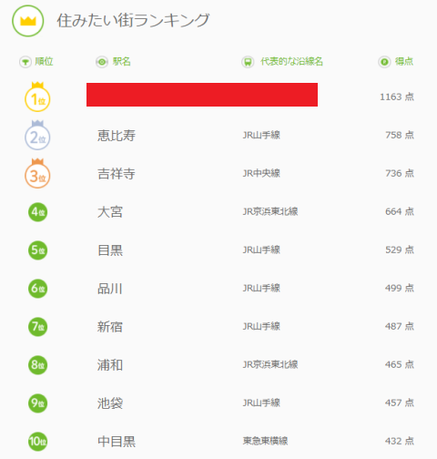Click the green 4位 rank badge
Screen dimensions: 437x459
(38, 212)
